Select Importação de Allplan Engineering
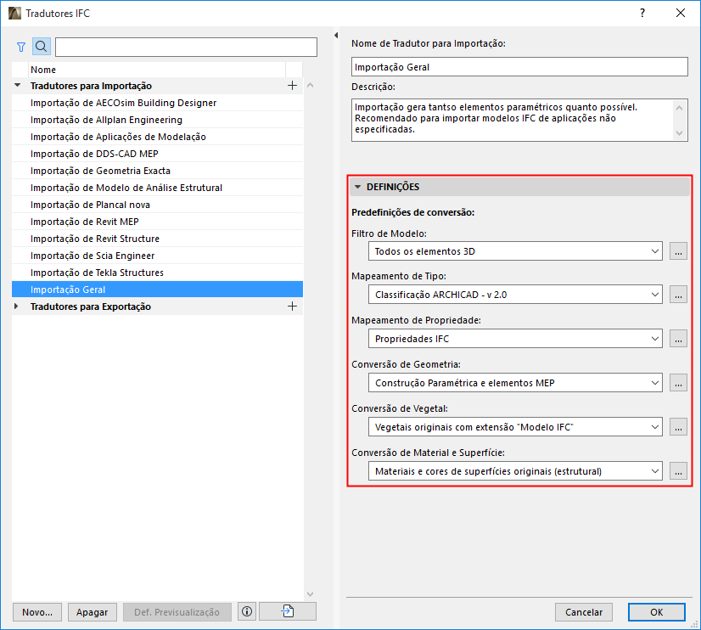Image resolution: width=701 pixels, height=630 pixels. point(157,120)
